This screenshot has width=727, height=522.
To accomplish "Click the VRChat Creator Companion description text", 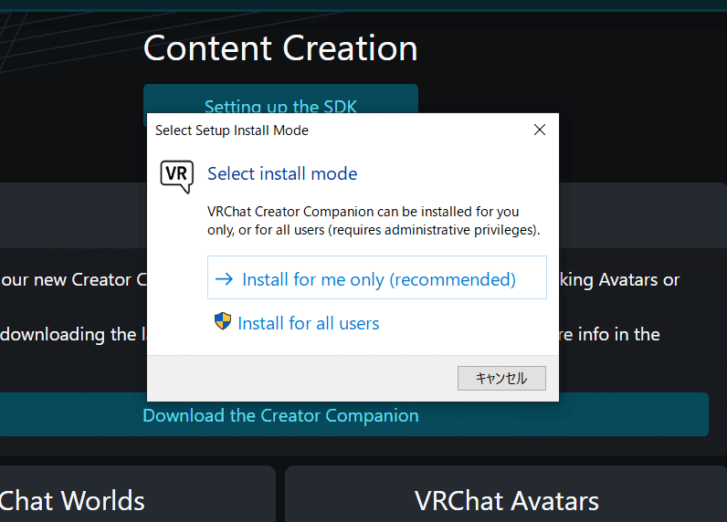I will pyautogui.click(x=374, y=221).
